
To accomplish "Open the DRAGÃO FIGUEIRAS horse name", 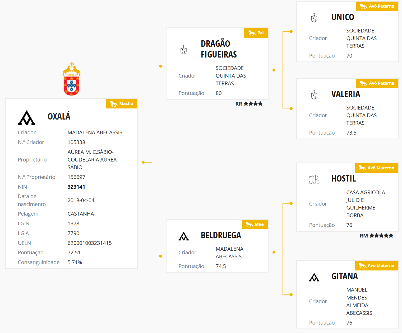I will point(219,49).
